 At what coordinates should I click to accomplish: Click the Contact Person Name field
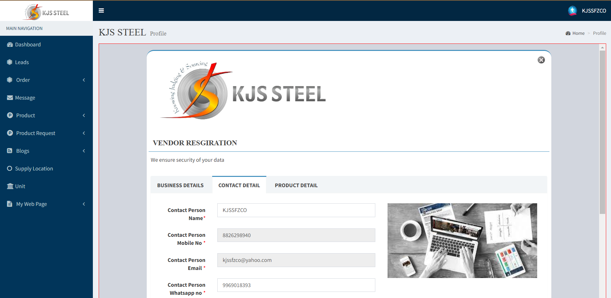click(296, 210)
